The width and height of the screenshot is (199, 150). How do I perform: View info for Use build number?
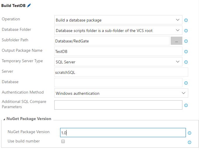click(189, 142)
